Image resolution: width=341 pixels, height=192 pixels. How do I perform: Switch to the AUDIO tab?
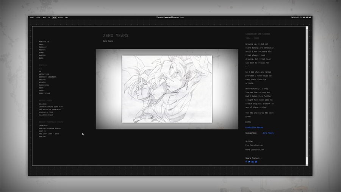(61, 17)
